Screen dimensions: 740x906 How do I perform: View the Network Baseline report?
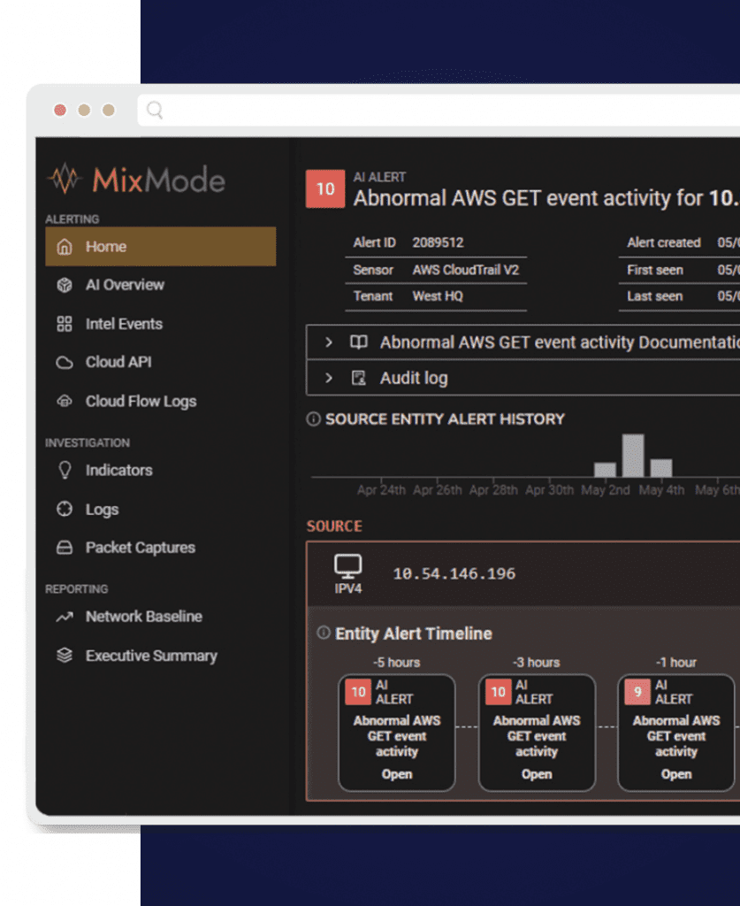point(144,617)
